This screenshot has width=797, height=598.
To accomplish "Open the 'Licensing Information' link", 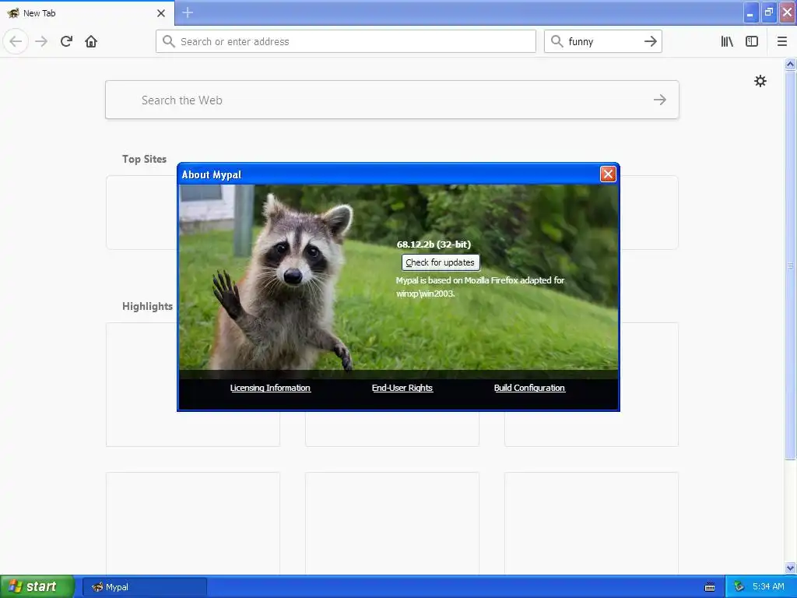I will tap(270, 388).
